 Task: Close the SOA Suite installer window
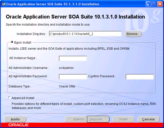pos(160,4)
